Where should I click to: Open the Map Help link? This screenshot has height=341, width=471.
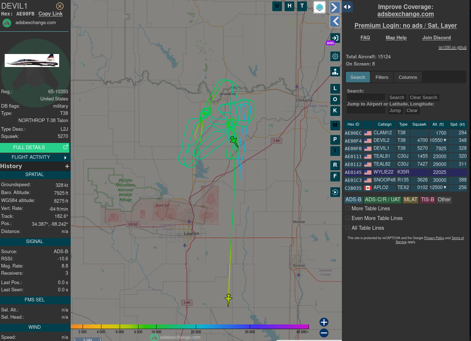tap(396, 38)
